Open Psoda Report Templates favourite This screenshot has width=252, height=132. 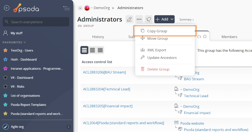[28, 105]
